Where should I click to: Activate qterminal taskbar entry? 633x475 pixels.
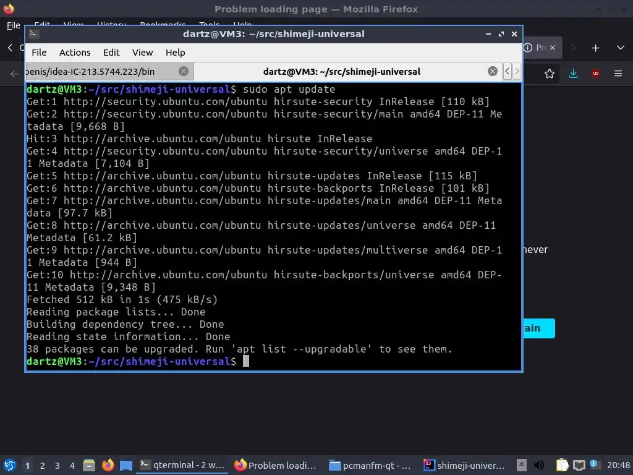pos(183,465)
